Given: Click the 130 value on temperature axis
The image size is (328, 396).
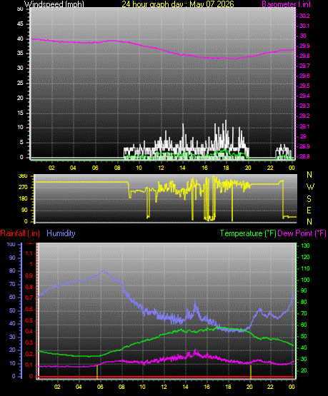Looking at the screenshot, I should (305, 245).
